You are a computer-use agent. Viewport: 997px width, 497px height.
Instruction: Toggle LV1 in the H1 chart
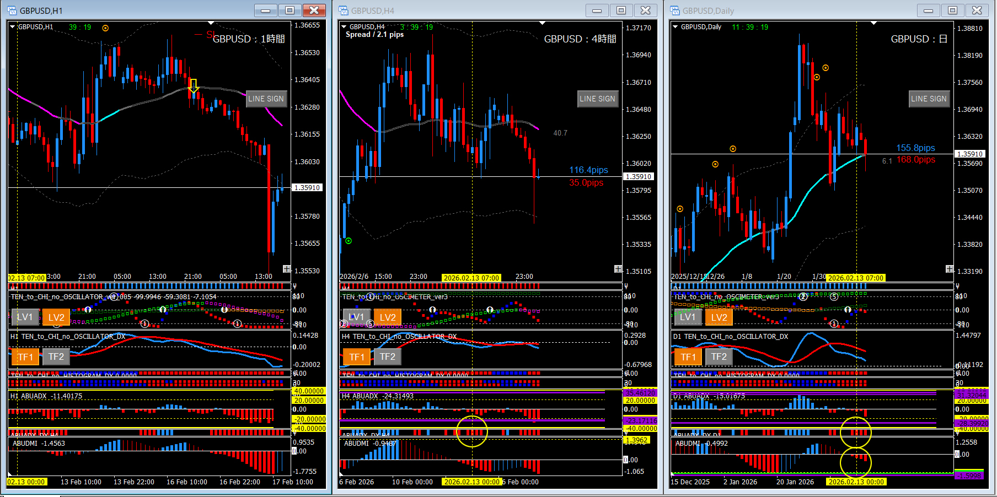[x=25, y=317]
